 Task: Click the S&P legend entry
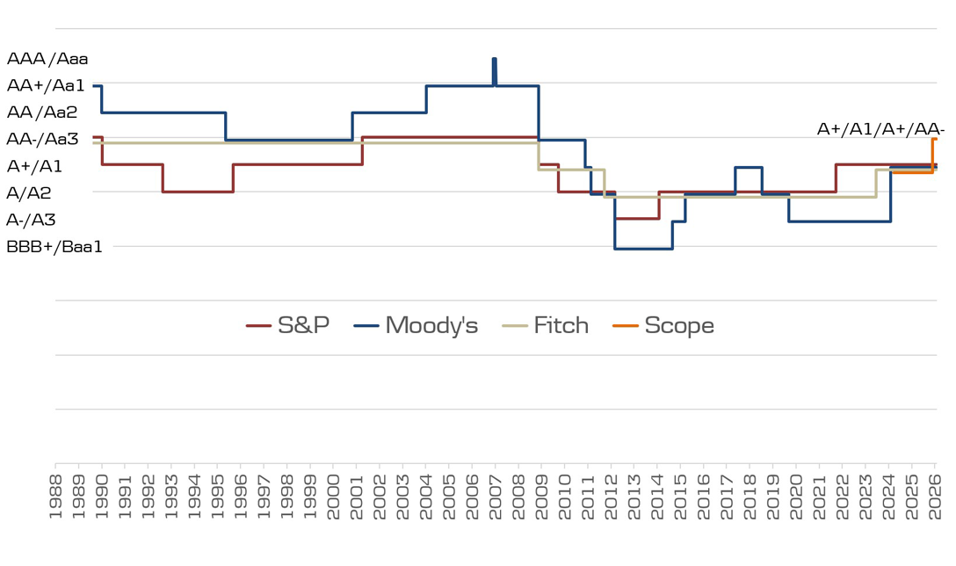[x=303, y=326]
